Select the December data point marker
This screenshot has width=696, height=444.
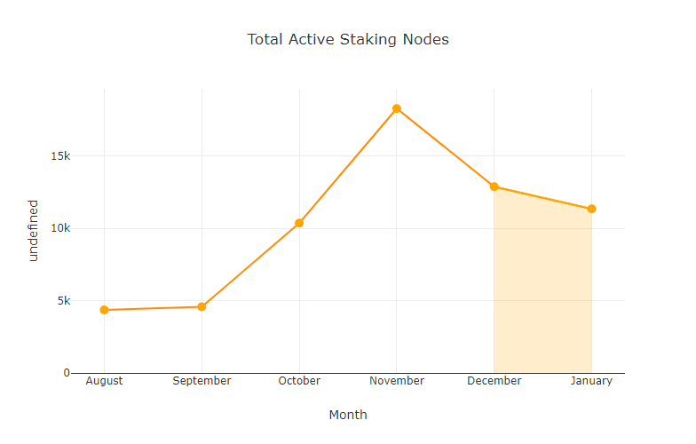[494, 186]
